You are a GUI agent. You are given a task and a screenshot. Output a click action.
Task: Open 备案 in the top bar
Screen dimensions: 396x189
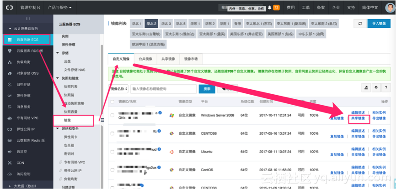[x=321, y=8]
